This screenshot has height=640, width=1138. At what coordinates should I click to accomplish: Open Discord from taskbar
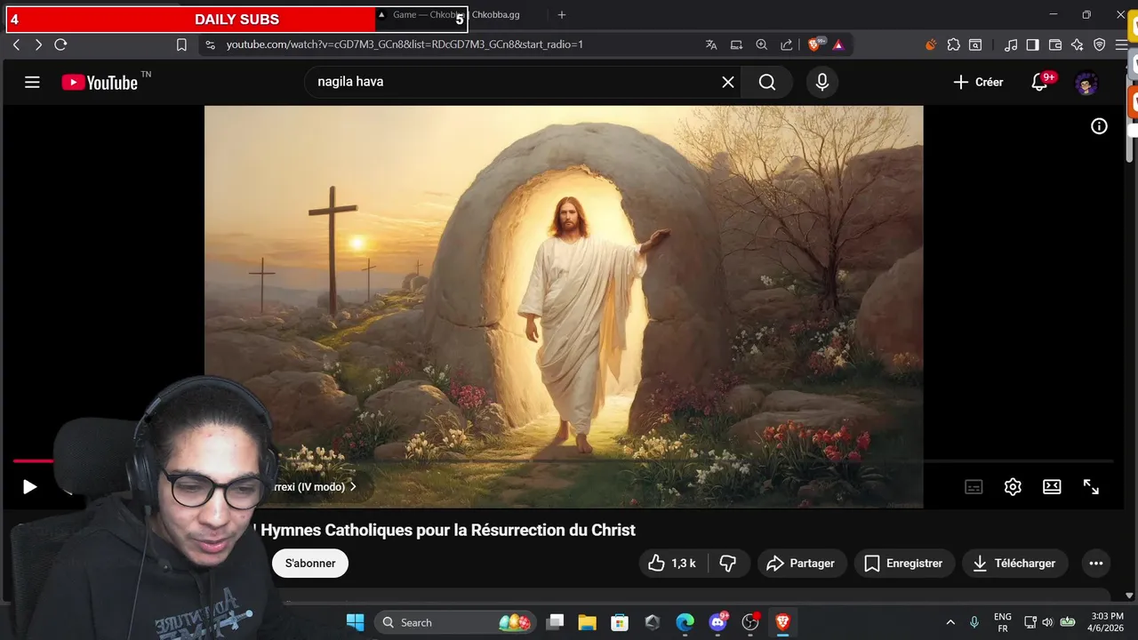point(718,622)
